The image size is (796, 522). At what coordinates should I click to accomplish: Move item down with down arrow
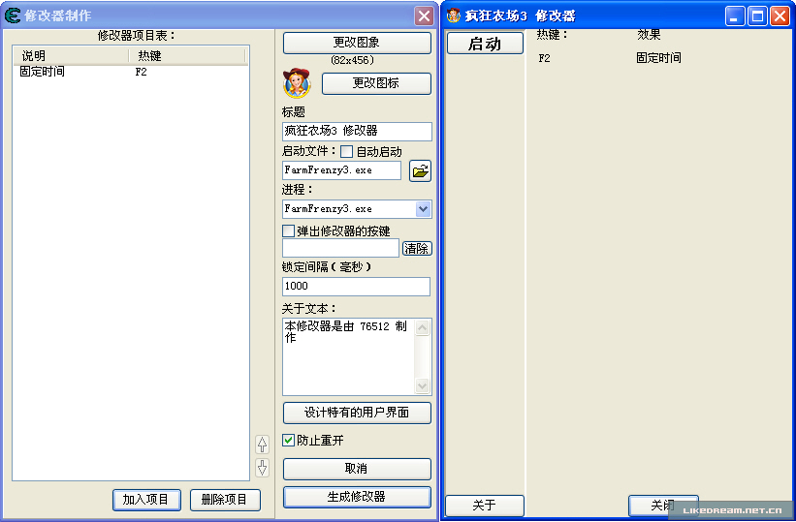262,468
